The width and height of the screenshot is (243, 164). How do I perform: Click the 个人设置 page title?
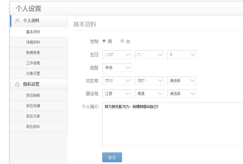point(29,8)
